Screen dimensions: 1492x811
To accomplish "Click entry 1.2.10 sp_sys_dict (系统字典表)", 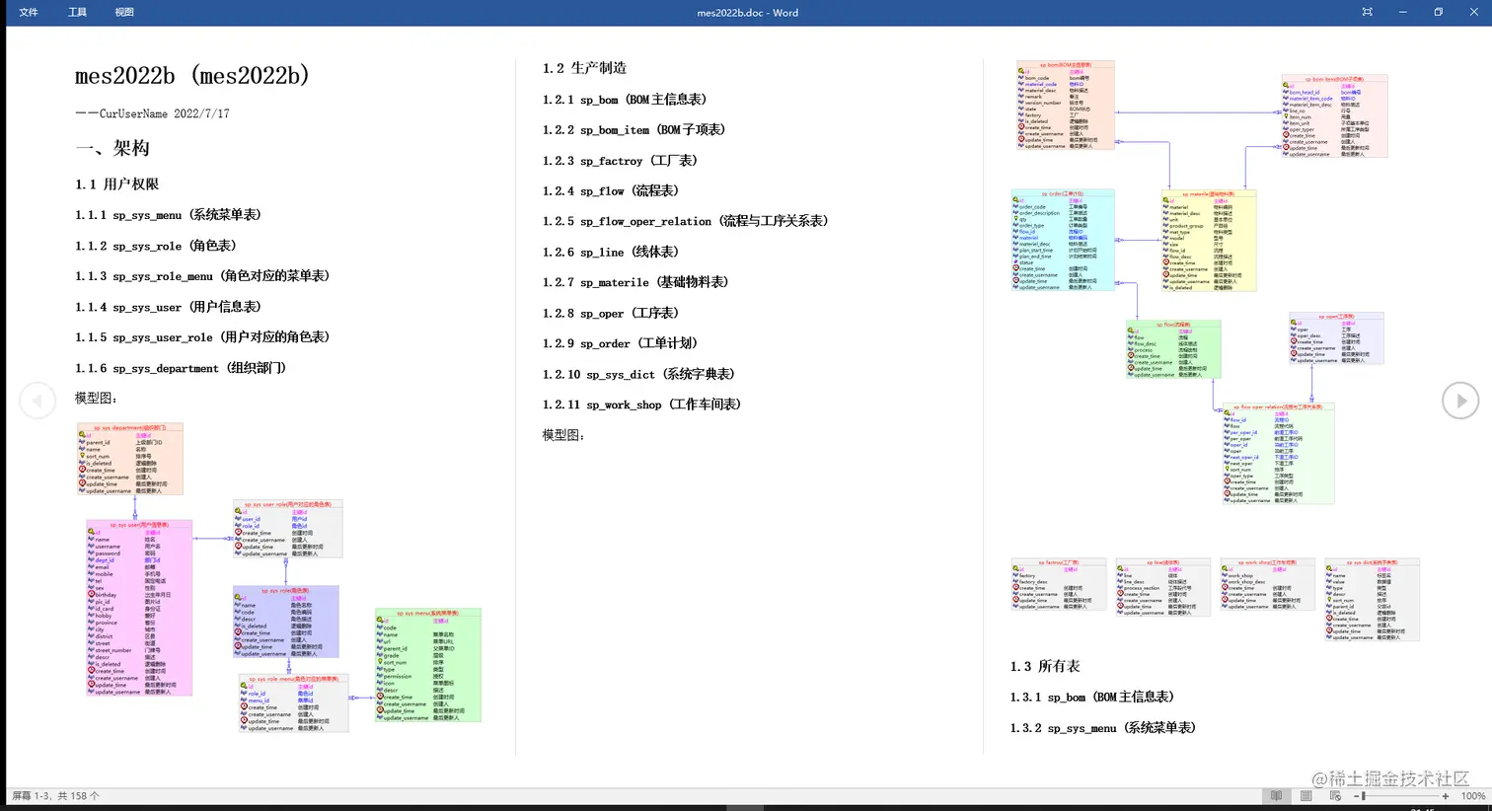I will (638, 375).
